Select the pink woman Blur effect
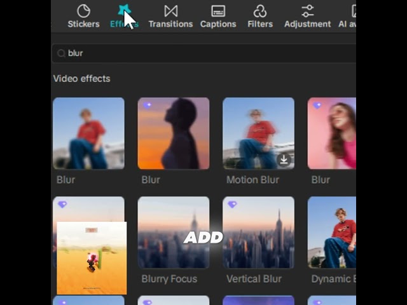 [332, 133]
